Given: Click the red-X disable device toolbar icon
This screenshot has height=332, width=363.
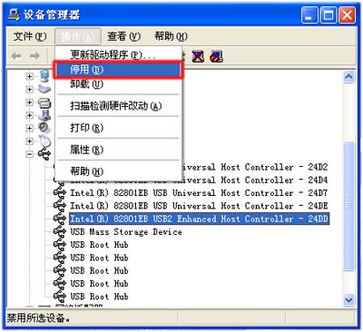Looking at the screenshot, I should tap(198, 56).
